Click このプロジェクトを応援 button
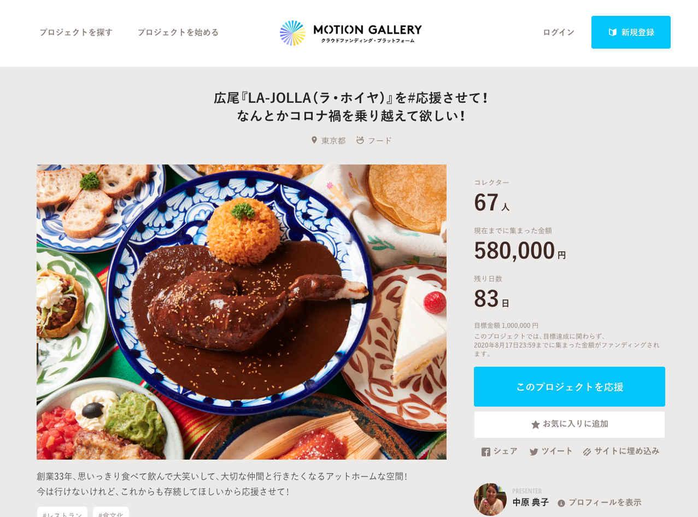This screenshot has height=517, width=698. [x=570, y=386]
